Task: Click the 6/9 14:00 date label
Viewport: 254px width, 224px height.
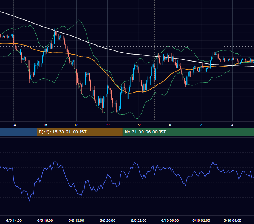Action: pos(14,220)
